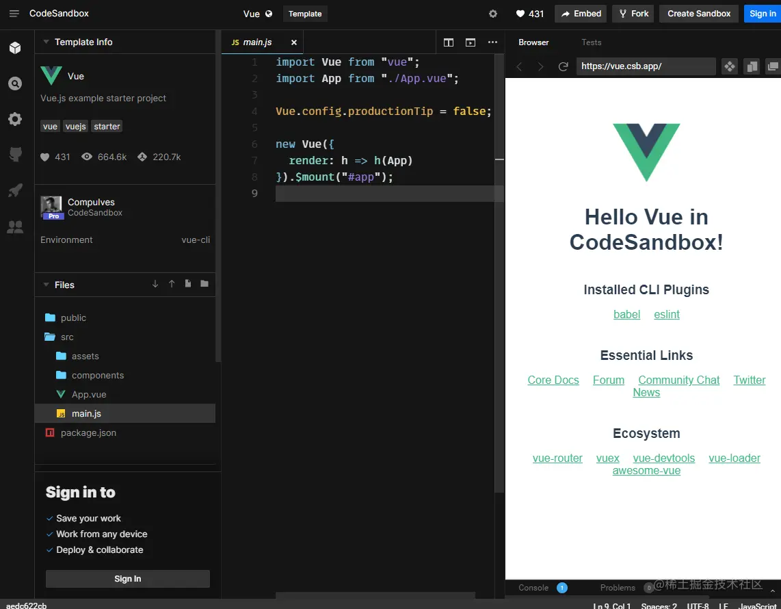Click the move preview window icon
Viewport: 781px width, 609px height.
click(730, 66)
